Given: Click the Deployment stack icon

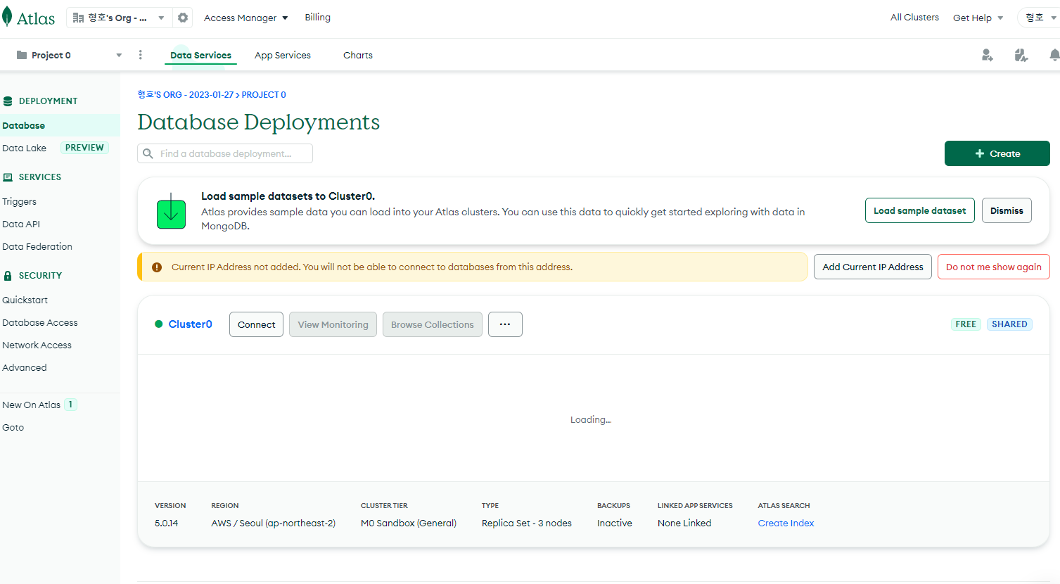Looking at the screenshot, I should point(8,101).
